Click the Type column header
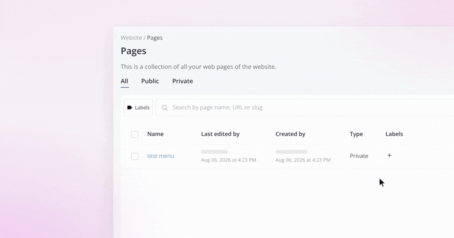 [x=356, y=134]
